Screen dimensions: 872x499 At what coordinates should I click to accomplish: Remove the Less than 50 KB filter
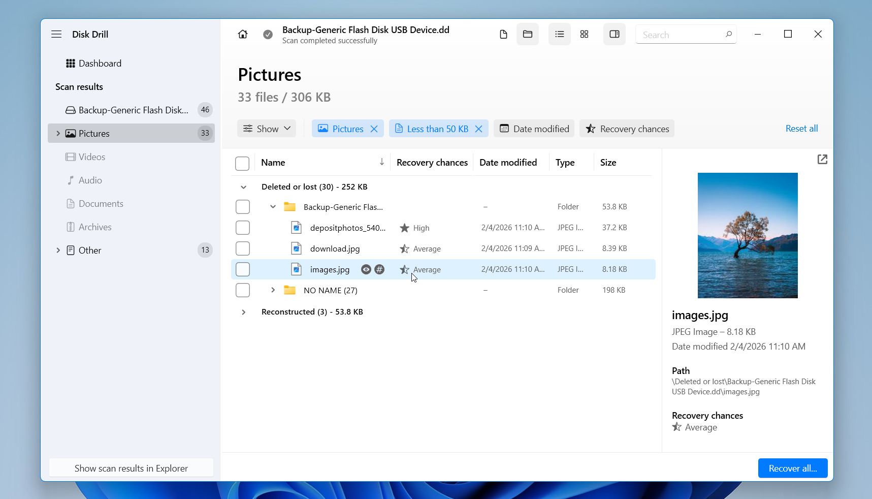(478, 129)
